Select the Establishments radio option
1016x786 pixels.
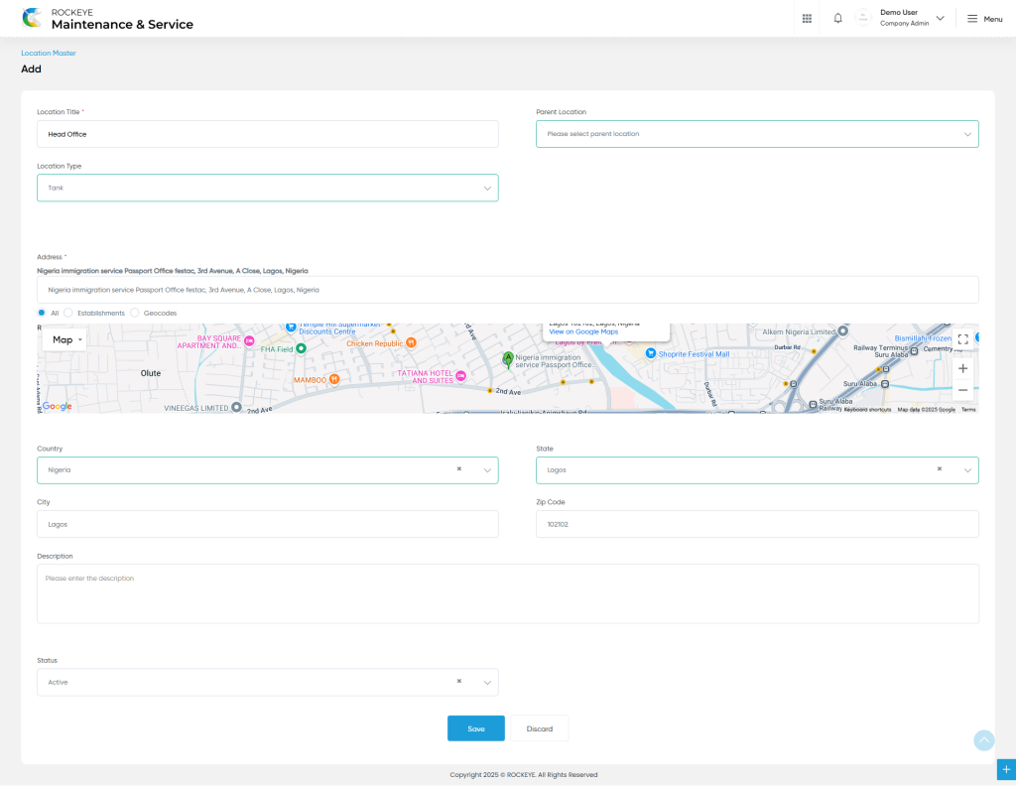(x=68, y=313)
